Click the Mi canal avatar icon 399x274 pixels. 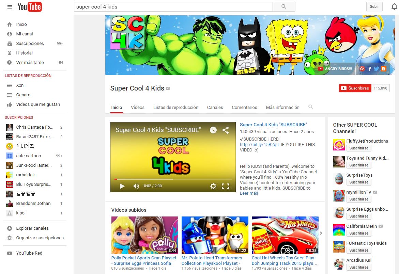[10, 34]
